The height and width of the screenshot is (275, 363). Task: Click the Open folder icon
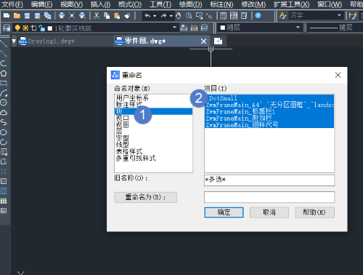pyautogui.click(x=17, y=16)
